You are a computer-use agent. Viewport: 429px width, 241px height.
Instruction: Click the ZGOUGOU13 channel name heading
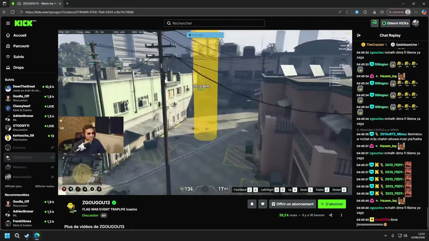(96, 203)
